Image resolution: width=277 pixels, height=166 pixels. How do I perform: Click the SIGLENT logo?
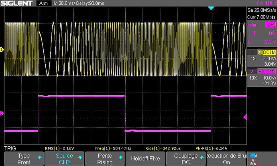click(18, 3)
